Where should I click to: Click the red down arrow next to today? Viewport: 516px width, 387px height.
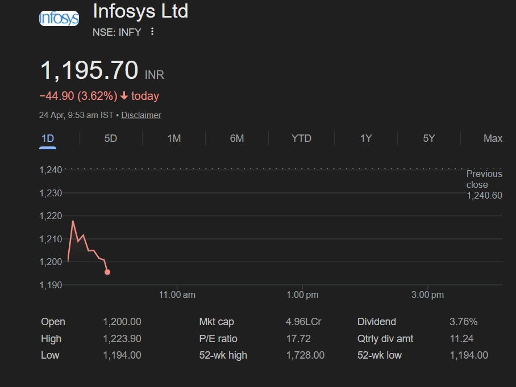[x=124, y=96]
